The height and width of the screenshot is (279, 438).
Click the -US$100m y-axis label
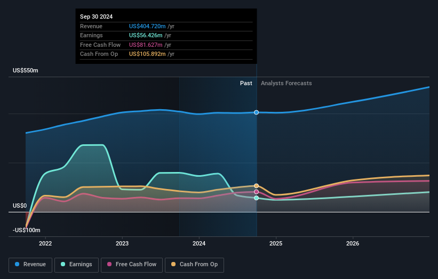[x=26, y=230]
